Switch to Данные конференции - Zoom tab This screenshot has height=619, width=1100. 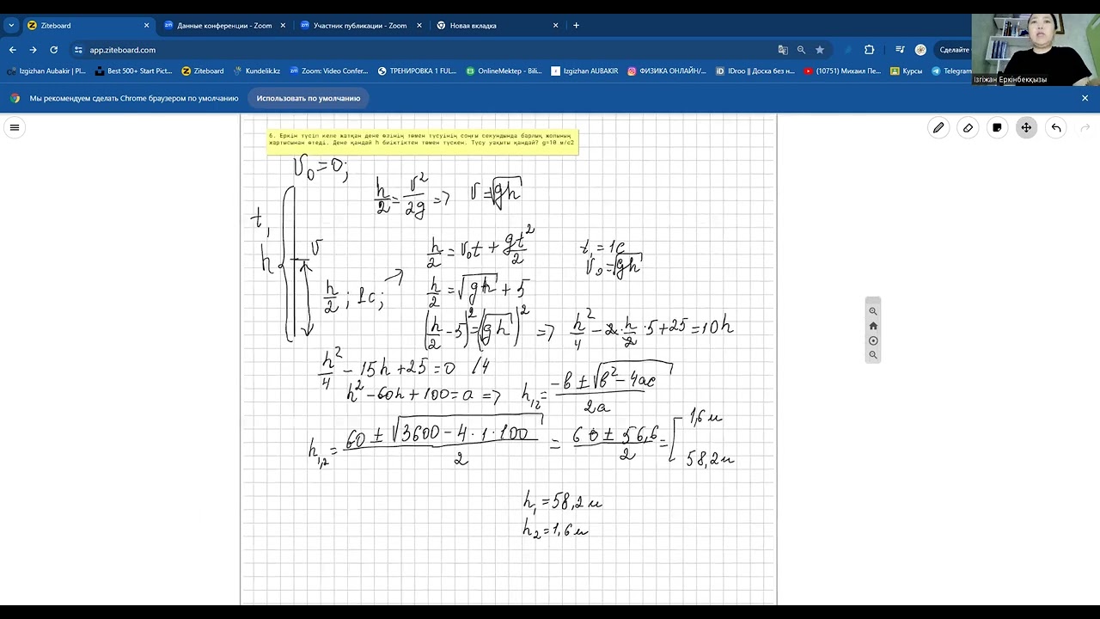(x=224, y=25)
